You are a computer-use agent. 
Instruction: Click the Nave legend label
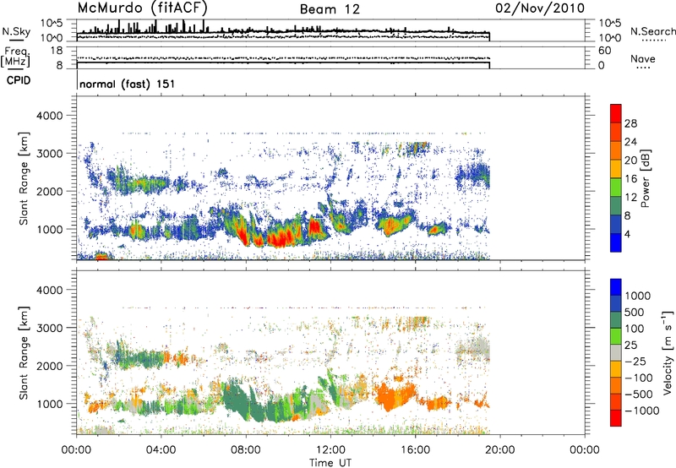(643, 58)
